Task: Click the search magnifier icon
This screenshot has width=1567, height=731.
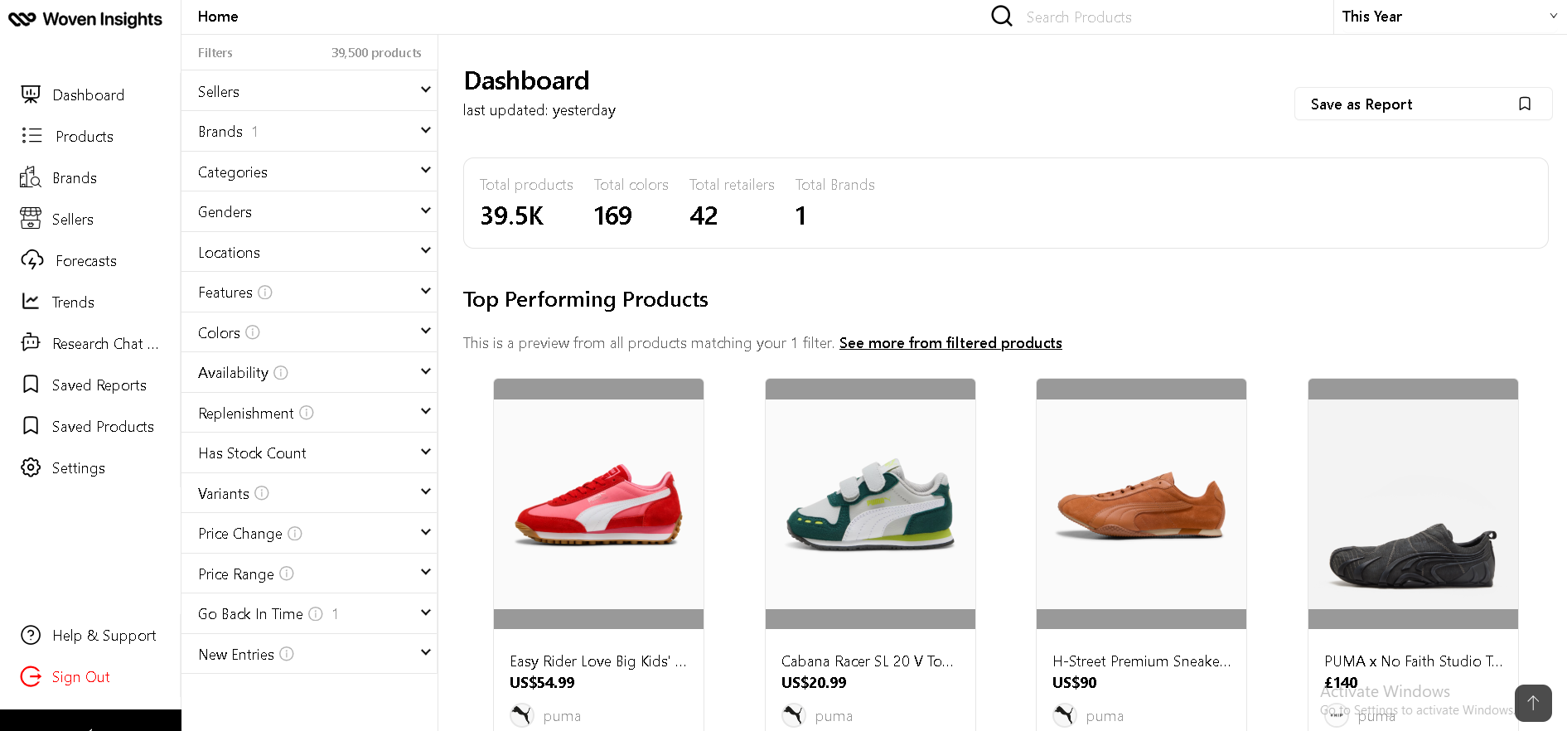Action: click(1002, 17)
